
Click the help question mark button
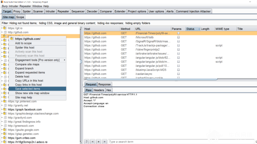point(86,141)
